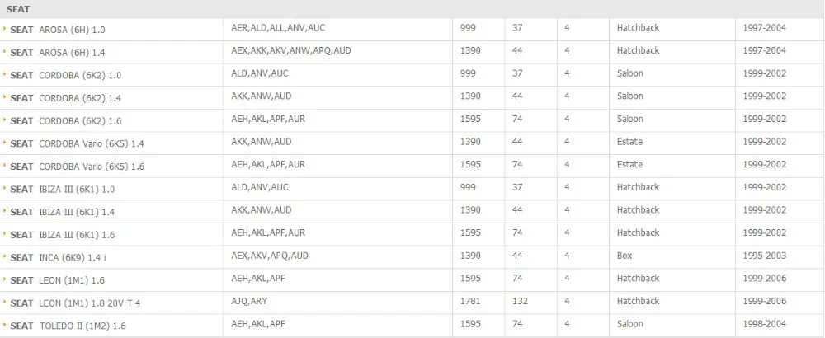Click the arrow icon beside AROSA (6H) 1.4

(5, 51)
